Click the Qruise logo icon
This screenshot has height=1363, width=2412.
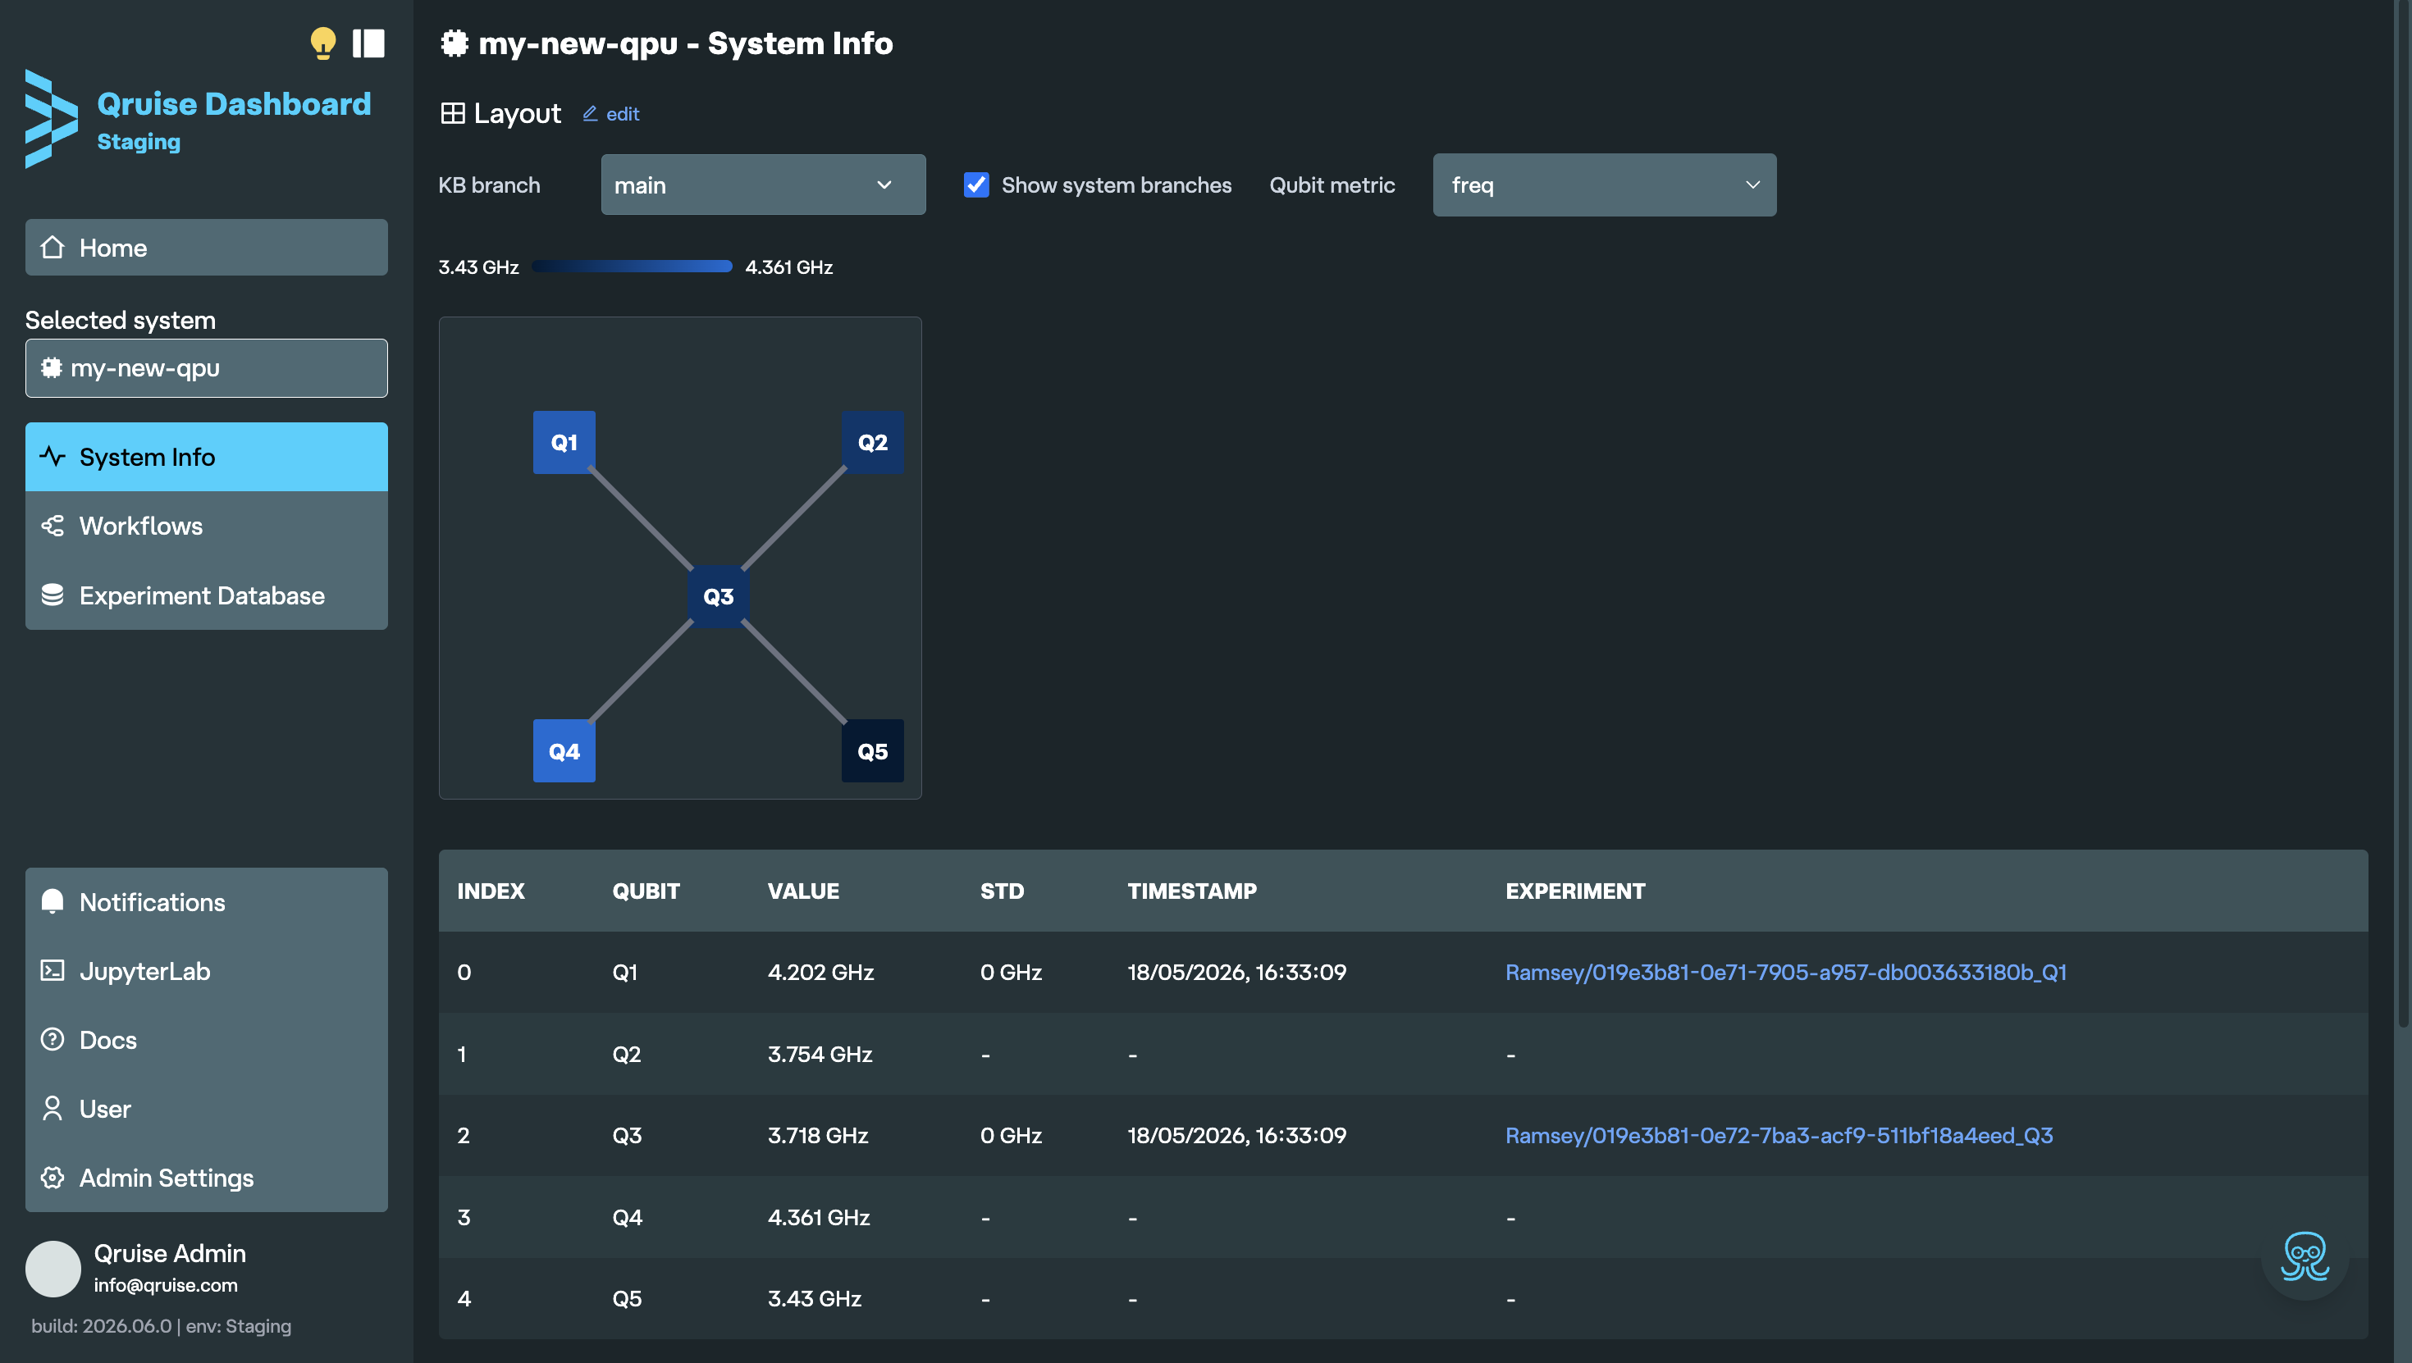click(x=51, y=119)
